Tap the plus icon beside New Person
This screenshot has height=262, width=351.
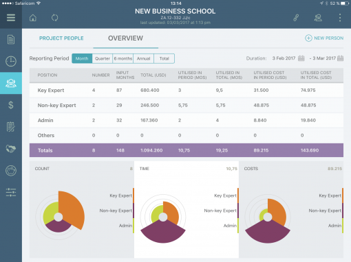(x=308, y=38)
